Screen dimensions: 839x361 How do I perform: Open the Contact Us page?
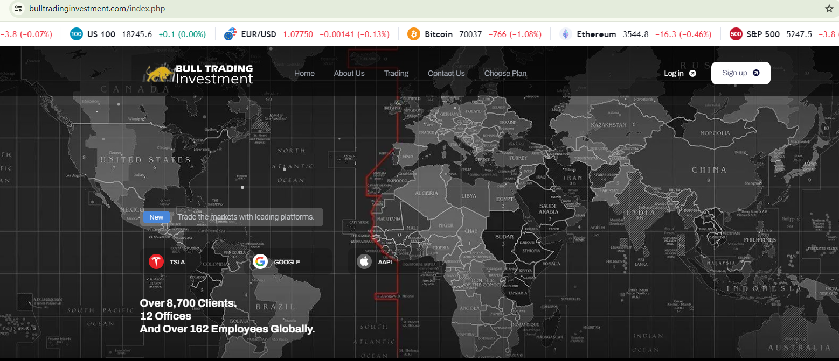tap(446, 73)
